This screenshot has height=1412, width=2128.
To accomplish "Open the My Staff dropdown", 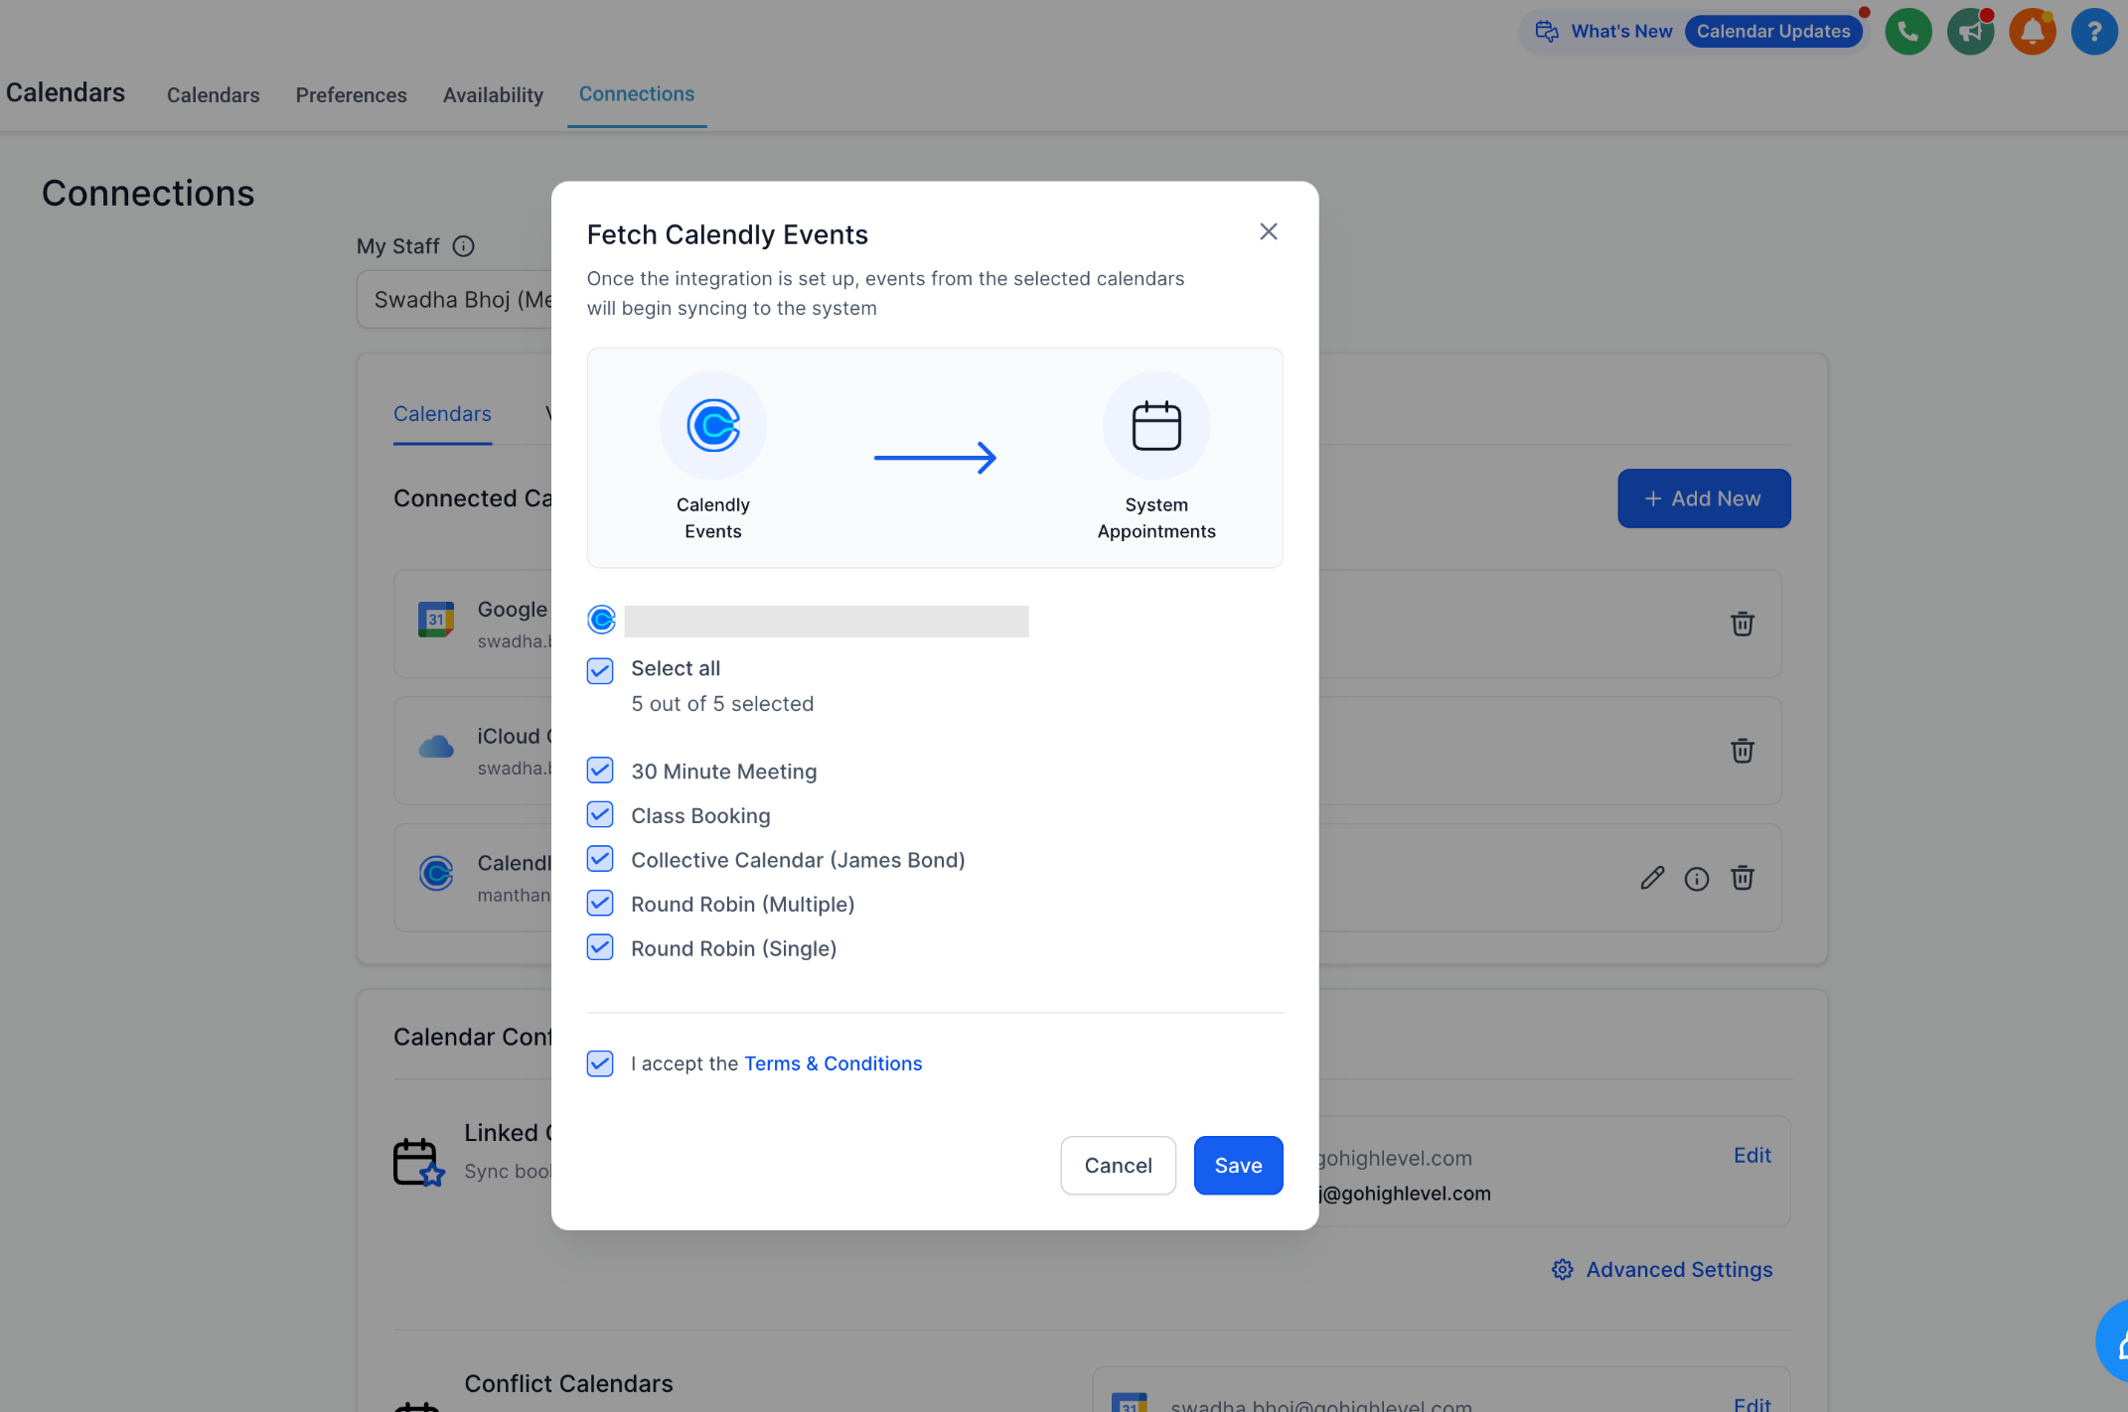I will point(455,299).
